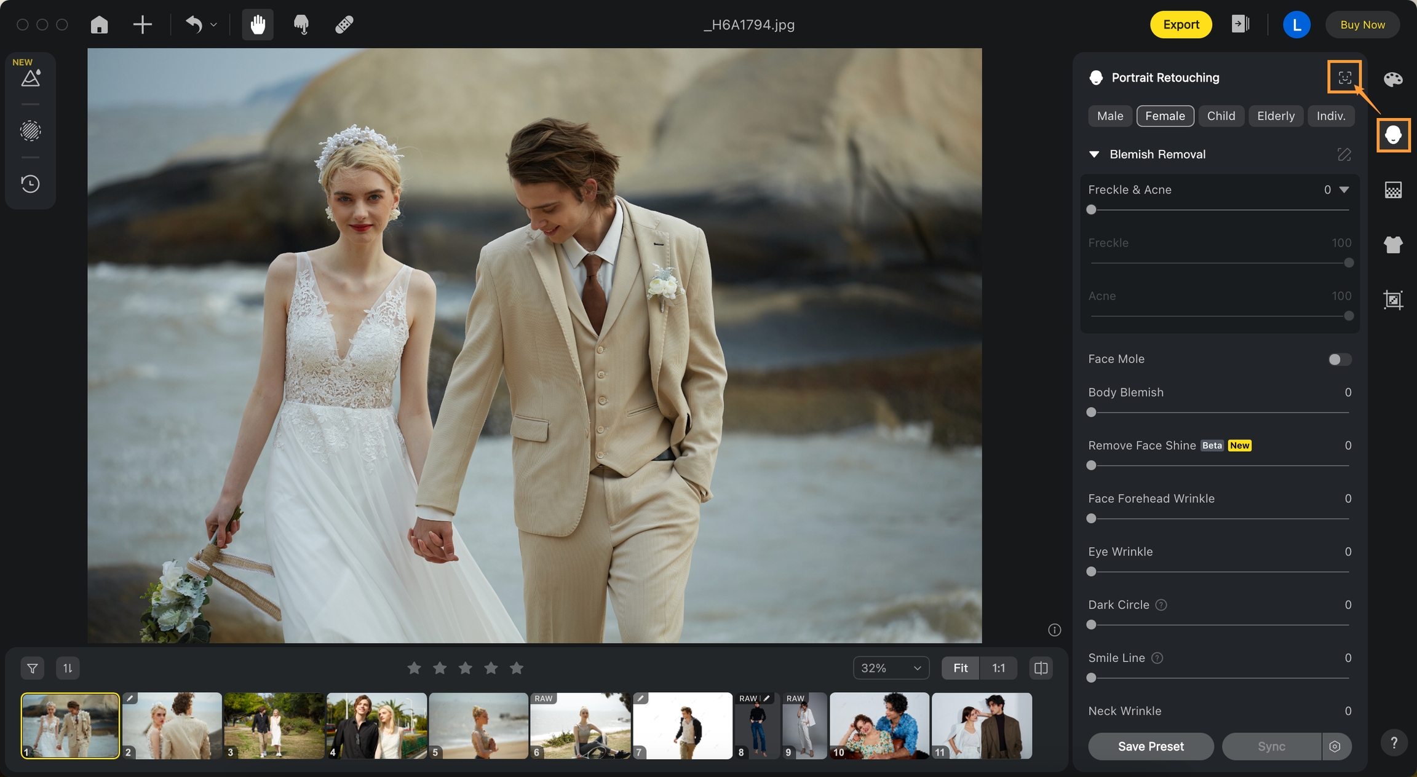Open the crop and transform panel
Viewport: 1417px width, 777px height.
point(1393,299)
